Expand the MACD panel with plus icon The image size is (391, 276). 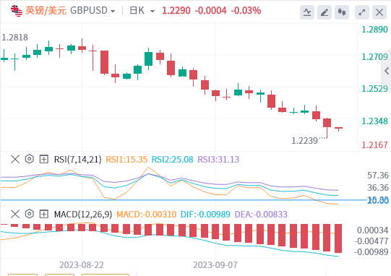[44, 214]
